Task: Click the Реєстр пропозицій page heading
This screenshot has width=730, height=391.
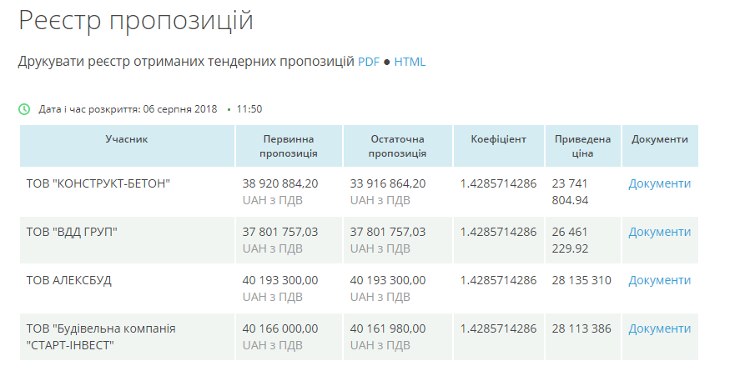Action: 135,21
